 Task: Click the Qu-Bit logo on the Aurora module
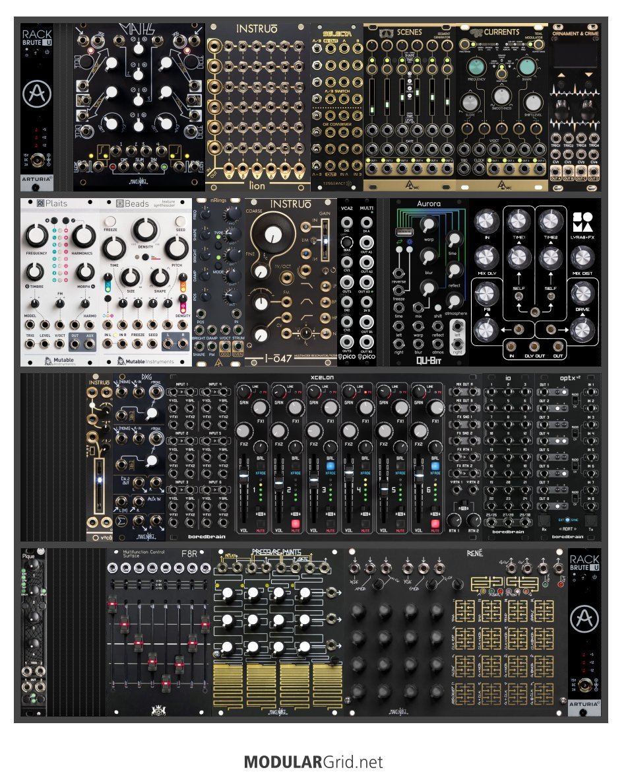click(428, 360)
